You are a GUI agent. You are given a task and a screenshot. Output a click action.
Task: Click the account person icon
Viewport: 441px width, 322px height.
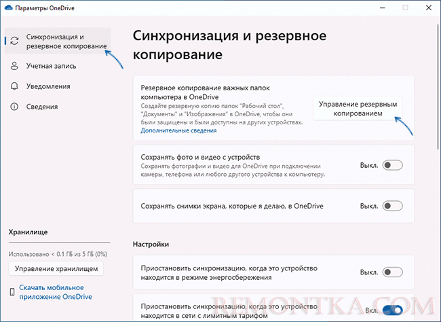pyautogui.click(x=14, y=66)
